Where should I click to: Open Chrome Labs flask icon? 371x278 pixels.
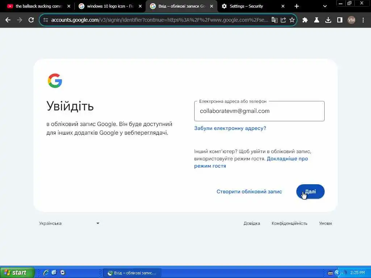point(317,20)
